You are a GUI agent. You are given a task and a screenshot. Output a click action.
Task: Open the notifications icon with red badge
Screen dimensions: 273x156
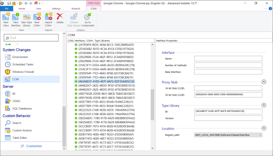point(36,3)
